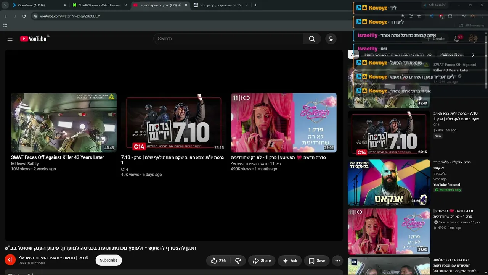Image resolution: width=488 pixels, height=275 pixels.
Task: Open the All Bookmarks folder
Action: coord(472,26)
